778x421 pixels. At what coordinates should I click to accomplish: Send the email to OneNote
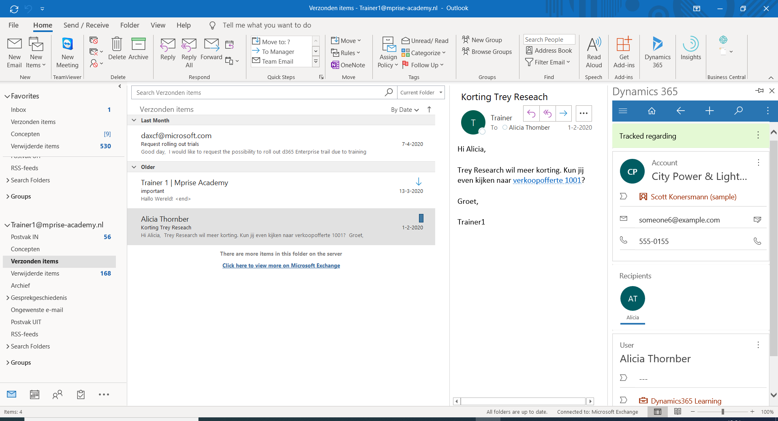[x=348, y=65]
